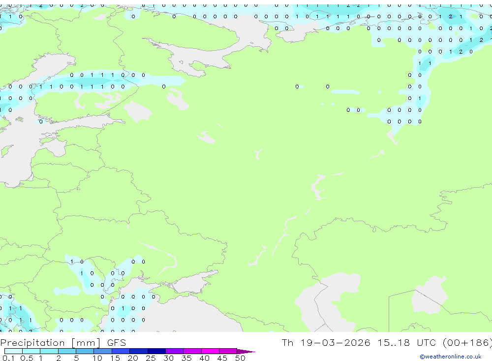This screenshot has height=361, width=492.
Task: Click the '(00+186)' forecast offset text
Action: 467,342
